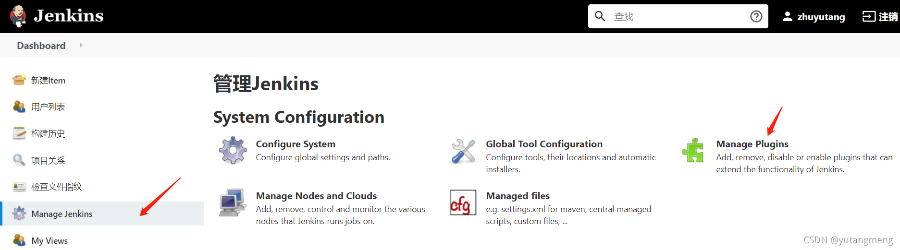
Task: Click the green puzzle Manage Plugins icon
Action: coord(693,150)
